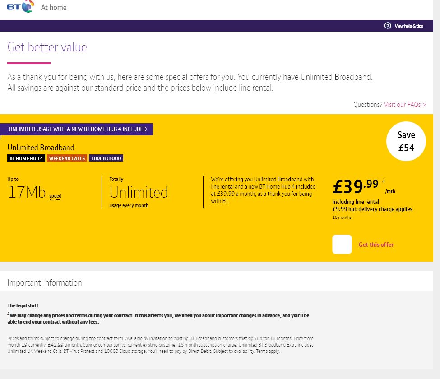Open the View help & tips link
Image resolution: width=440 pixels, height=379 pixels.
click(408, 26)
